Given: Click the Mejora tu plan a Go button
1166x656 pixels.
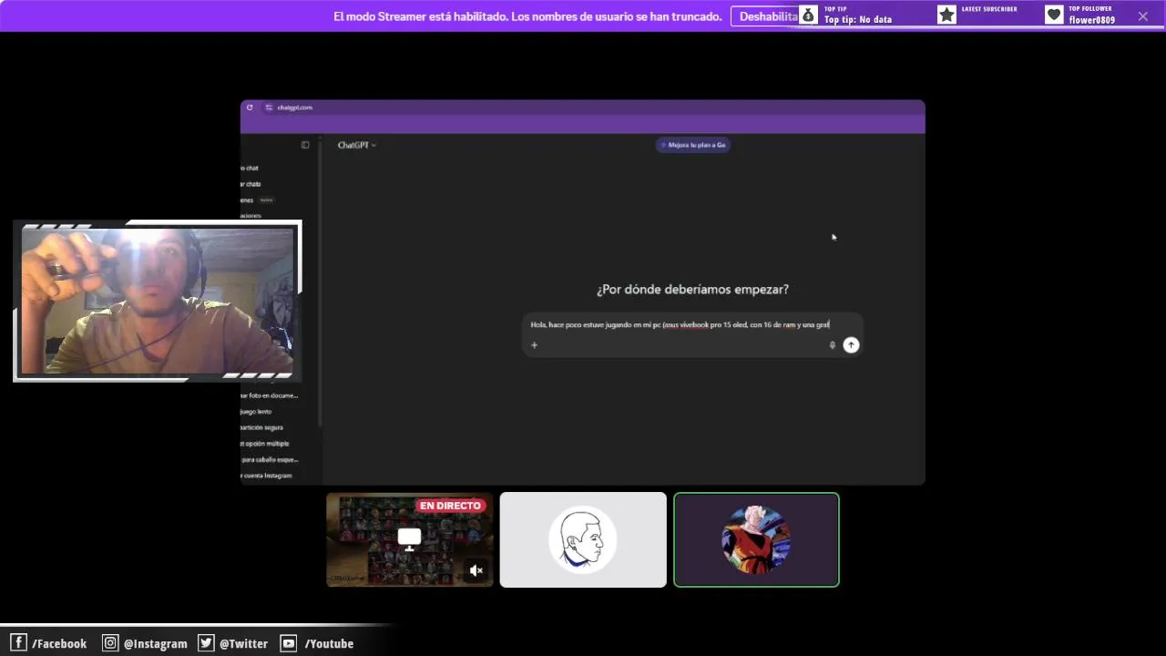Looking at the screenshot, I should 692,145.
